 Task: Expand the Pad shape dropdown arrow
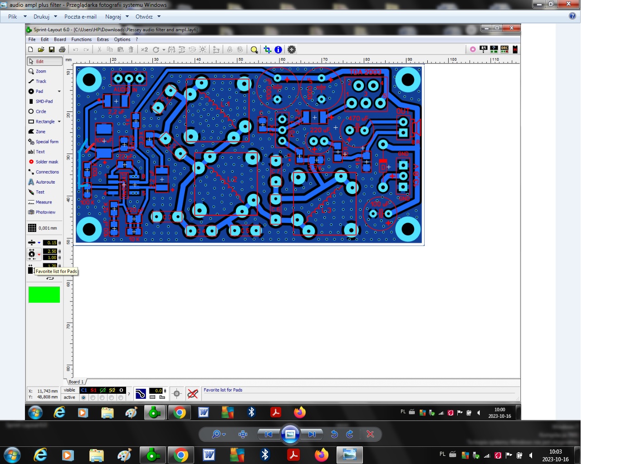coord(59,92)
